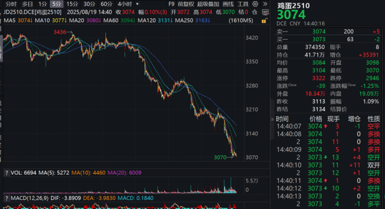Click the 14:40:13 空换 trade row
This screenshot has width=385, height=209.
328,196
